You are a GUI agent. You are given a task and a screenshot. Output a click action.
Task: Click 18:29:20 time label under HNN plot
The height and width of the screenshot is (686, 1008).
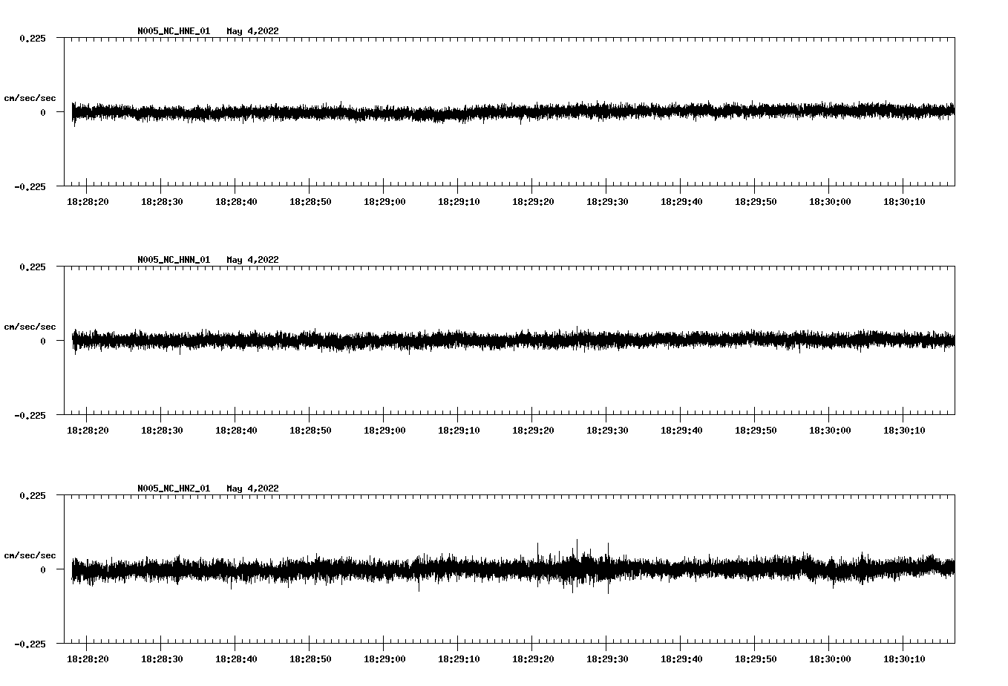point(533,431)
